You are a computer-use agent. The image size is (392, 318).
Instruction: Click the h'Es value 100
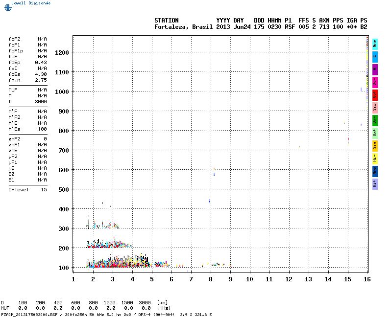(x=42, y=129)
